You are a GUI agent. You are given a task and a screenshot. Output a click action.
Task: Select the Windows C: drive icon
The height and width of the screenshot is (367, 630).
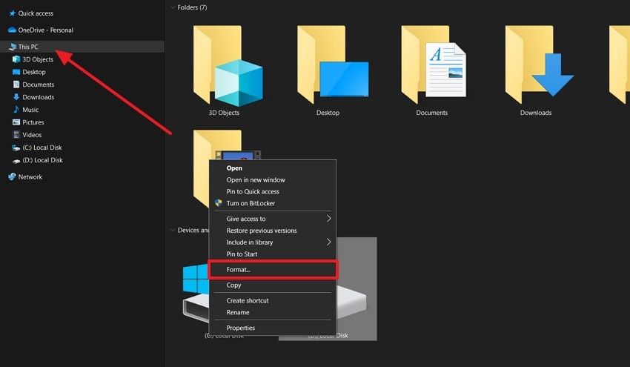(x=196, y=294)
